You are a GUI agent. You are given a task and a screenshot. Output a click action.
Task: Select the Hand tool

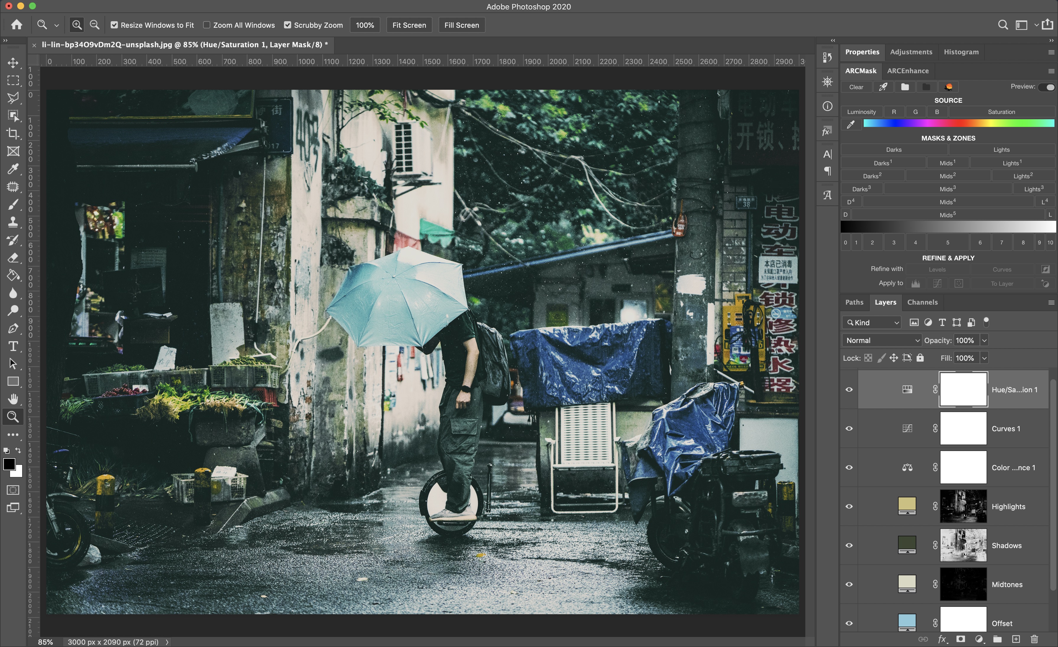point(13,399)
